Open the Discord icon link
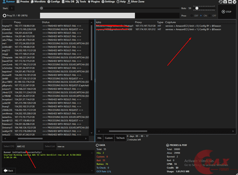Image resolution: width=238 pixels, height=175 pixels. 230,2
